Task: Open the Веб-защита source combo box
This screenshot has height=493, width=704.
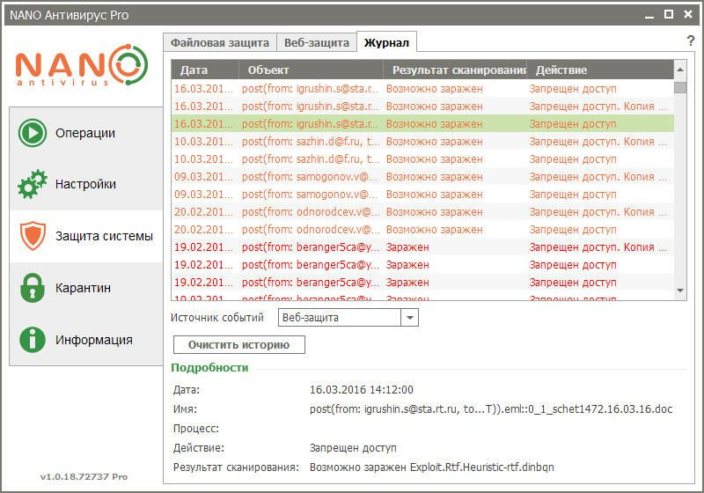Action: point(348,318)
